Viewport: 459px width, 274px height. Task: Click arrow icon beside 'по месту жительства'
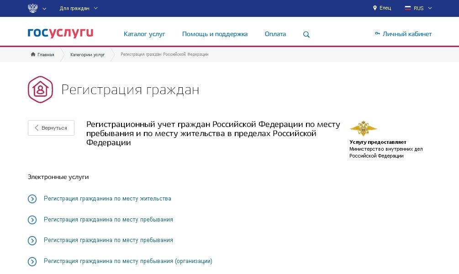coord(32,199)
